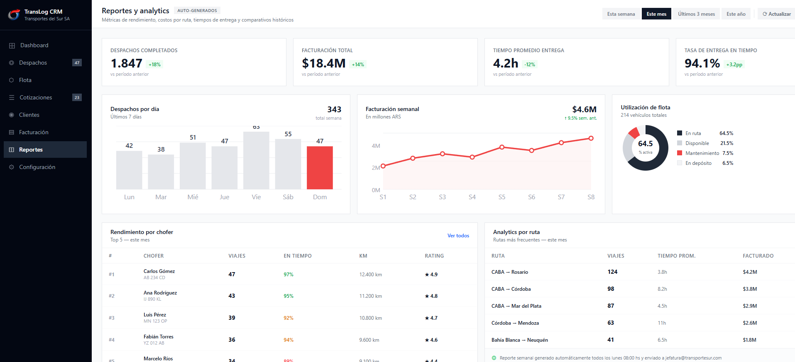Click the S8 data point on line chart
The height and width of the screenshot is (362, 795).
pyautogui.click(x=591, y=138)
